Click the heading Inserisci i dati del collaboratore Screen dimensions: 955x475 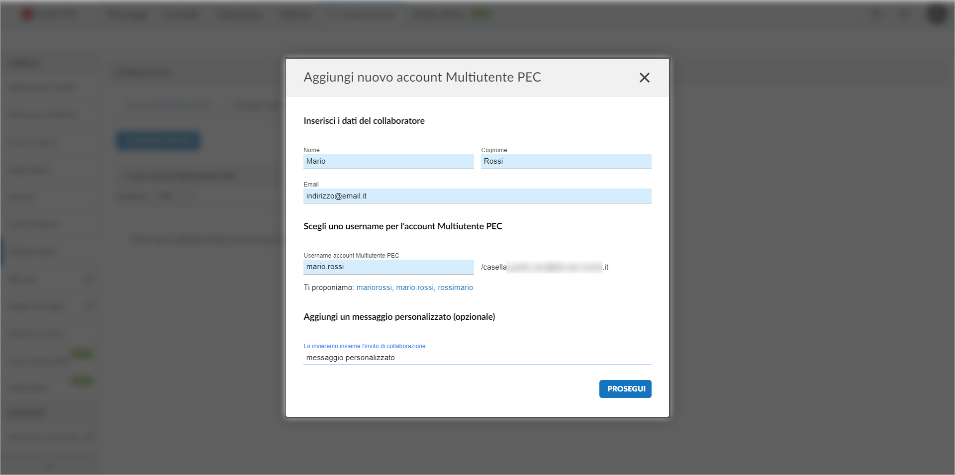[364, 121]
